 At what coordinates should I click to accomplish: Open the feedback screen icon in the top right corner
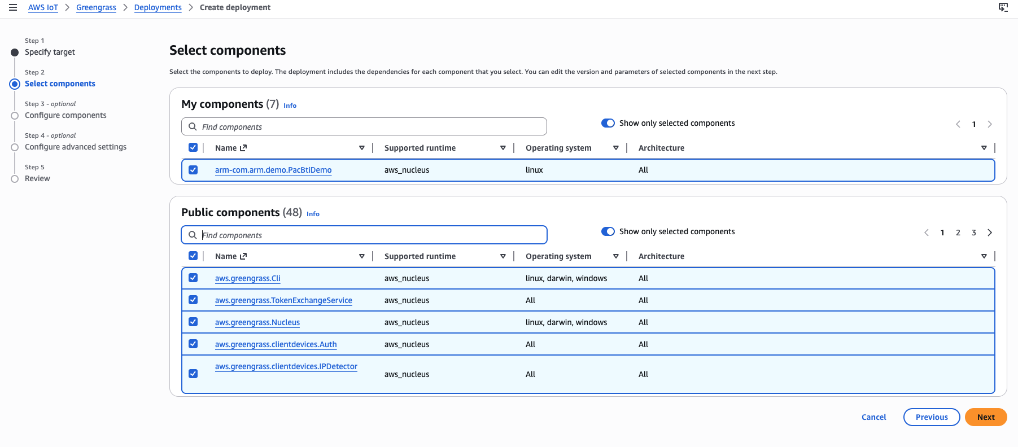(x=1003, y=7)
